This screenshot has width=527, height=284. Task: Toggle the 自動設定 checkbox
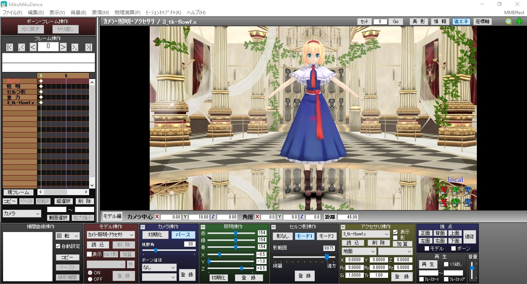tap(58, 246)
